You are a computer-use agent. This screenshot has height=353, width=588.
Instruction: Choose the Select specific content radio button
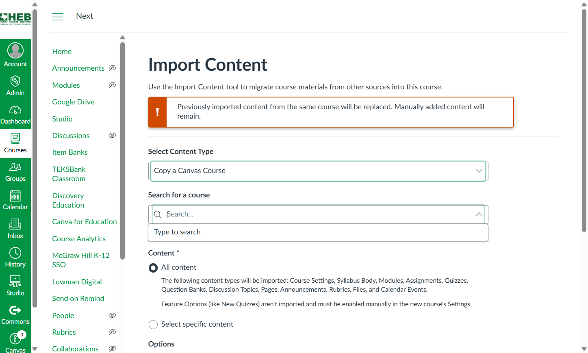pos(153,325)
